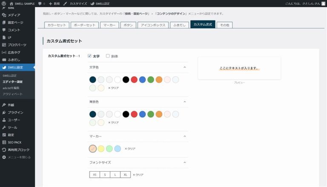Collapse the マーカー section
This screenshot has height=187, width=327.
[x=185, y=136]
